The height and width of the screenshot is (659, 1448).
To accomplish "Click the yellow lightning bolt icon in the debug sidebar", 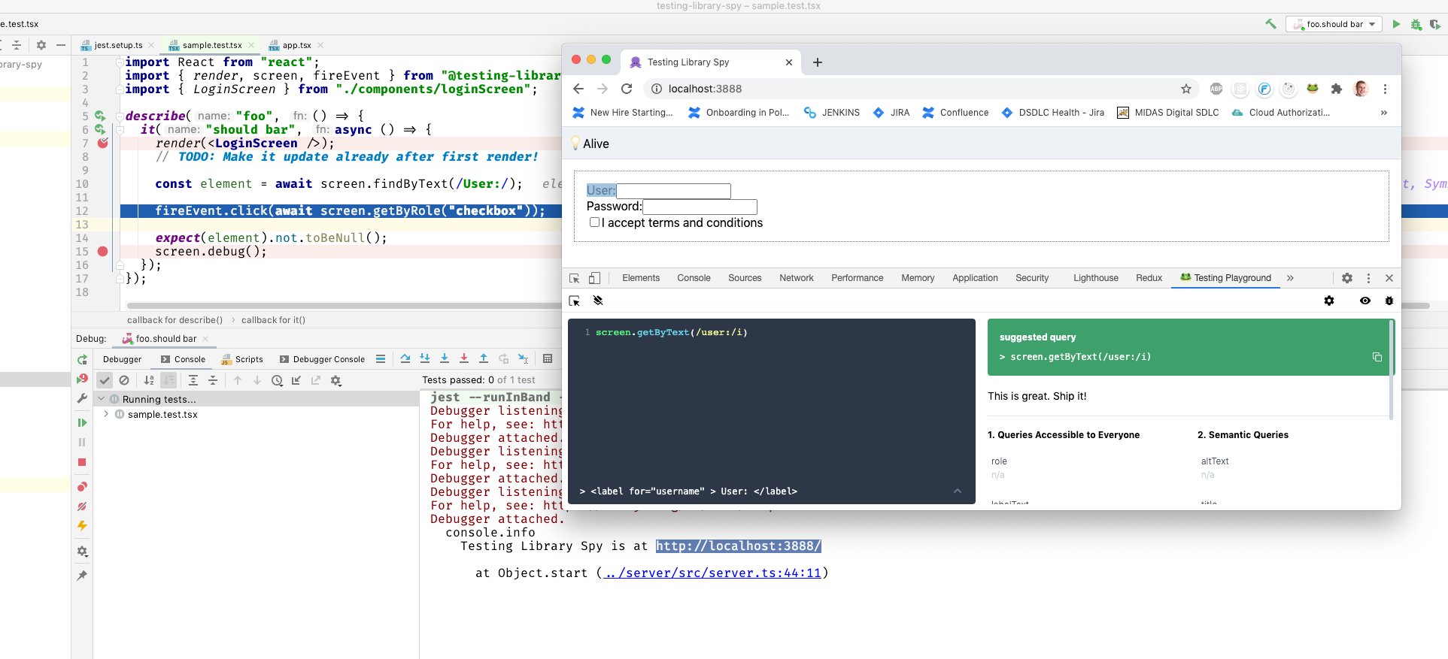I will click(82, 526).
